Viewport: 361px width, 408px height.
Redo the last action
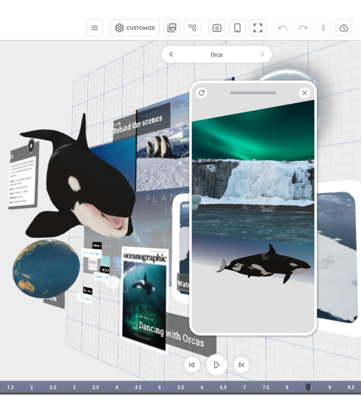click(303, 28)
